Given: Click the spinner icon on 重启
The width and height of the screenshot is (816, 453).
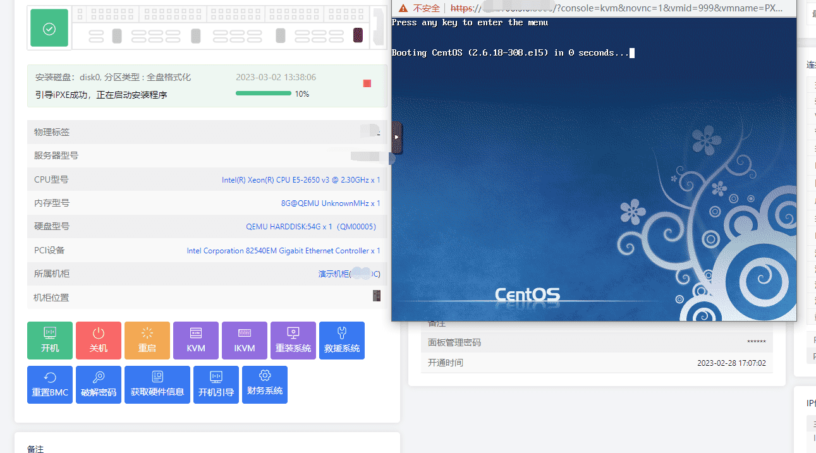Looking at the screenshot, I should [x=147, y=332].
